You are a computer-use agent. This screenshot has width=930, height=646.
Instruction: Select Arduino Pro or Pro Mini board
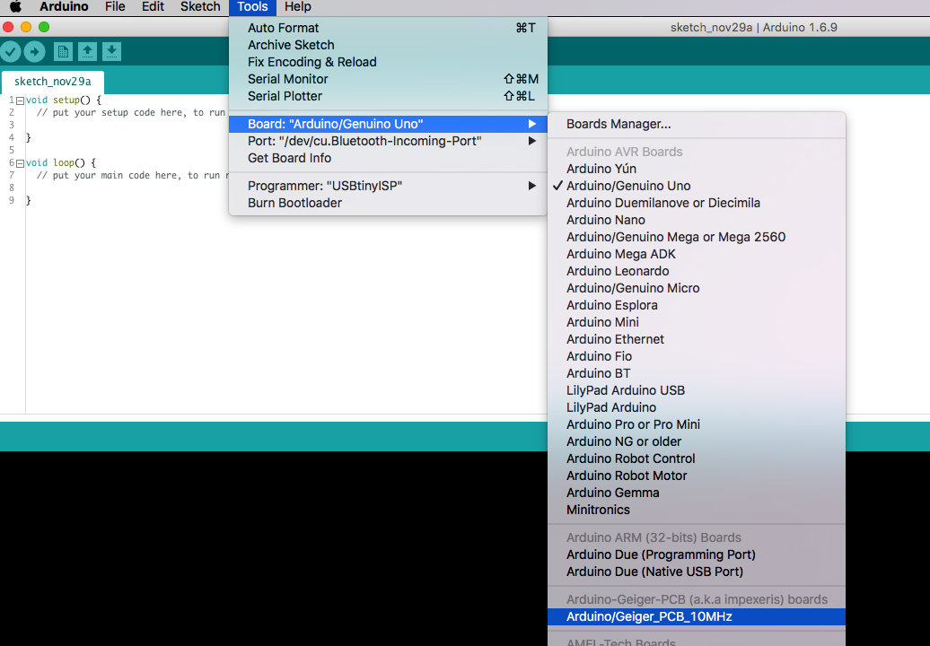pyautogui.click(x=697, y=424)
